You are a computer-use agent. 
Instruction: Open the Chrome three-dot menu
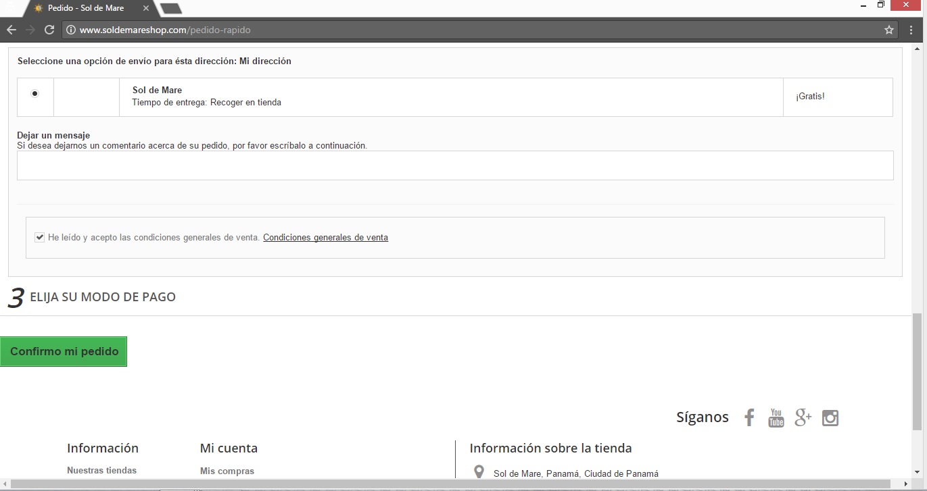[911, 30]
